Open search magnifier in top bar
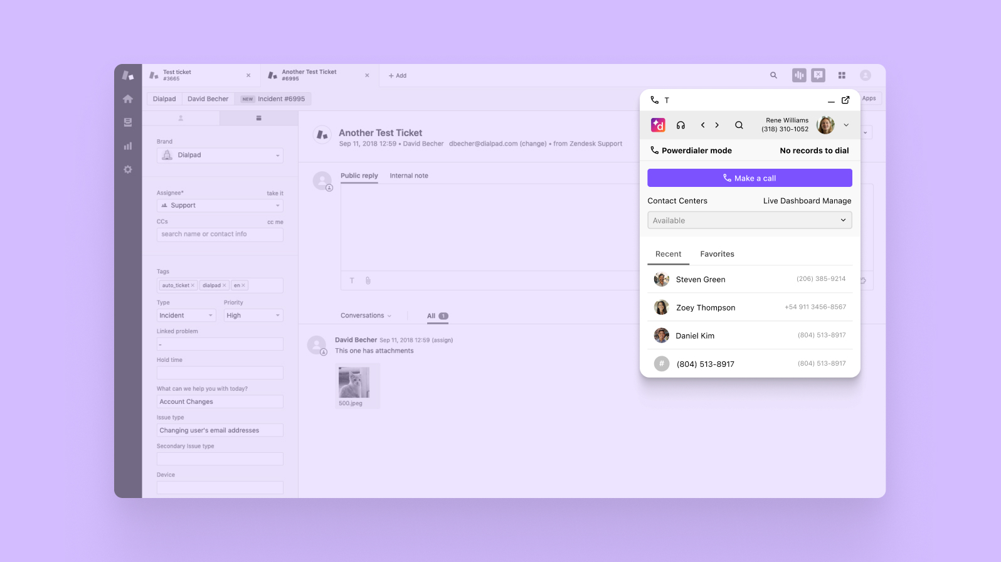1001x562 pixels. point(773,75)
